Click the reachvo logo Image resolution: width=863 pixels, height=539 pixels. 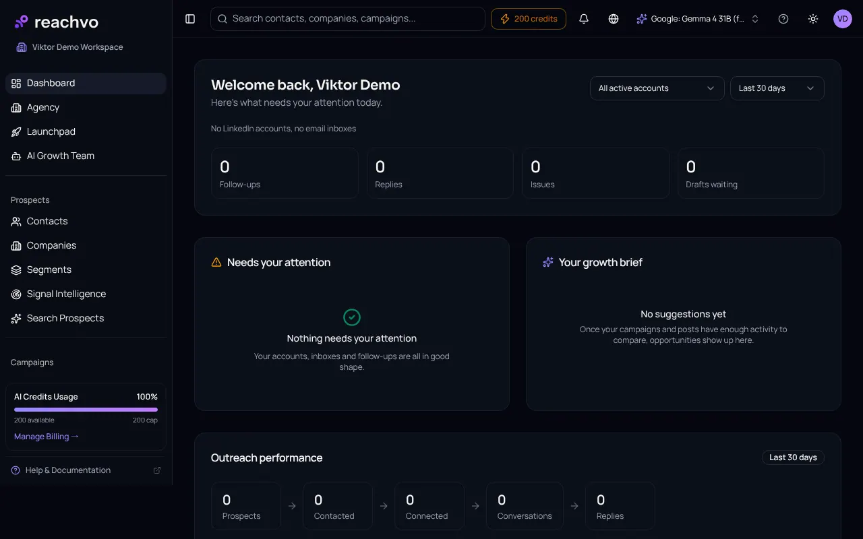[57, 22]
